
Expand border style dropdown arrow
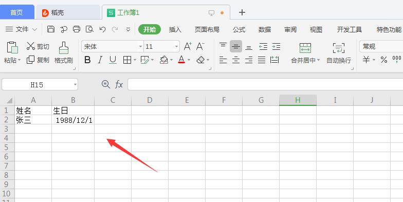pos(135,60)
